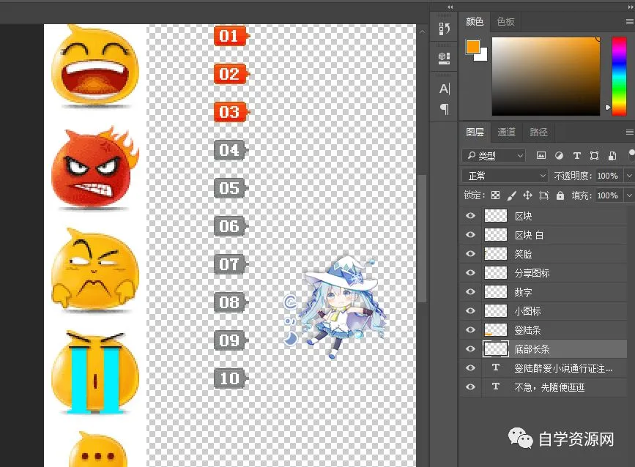Select the 数字 layer
This screenshot has width=635, height=467.
543,292
